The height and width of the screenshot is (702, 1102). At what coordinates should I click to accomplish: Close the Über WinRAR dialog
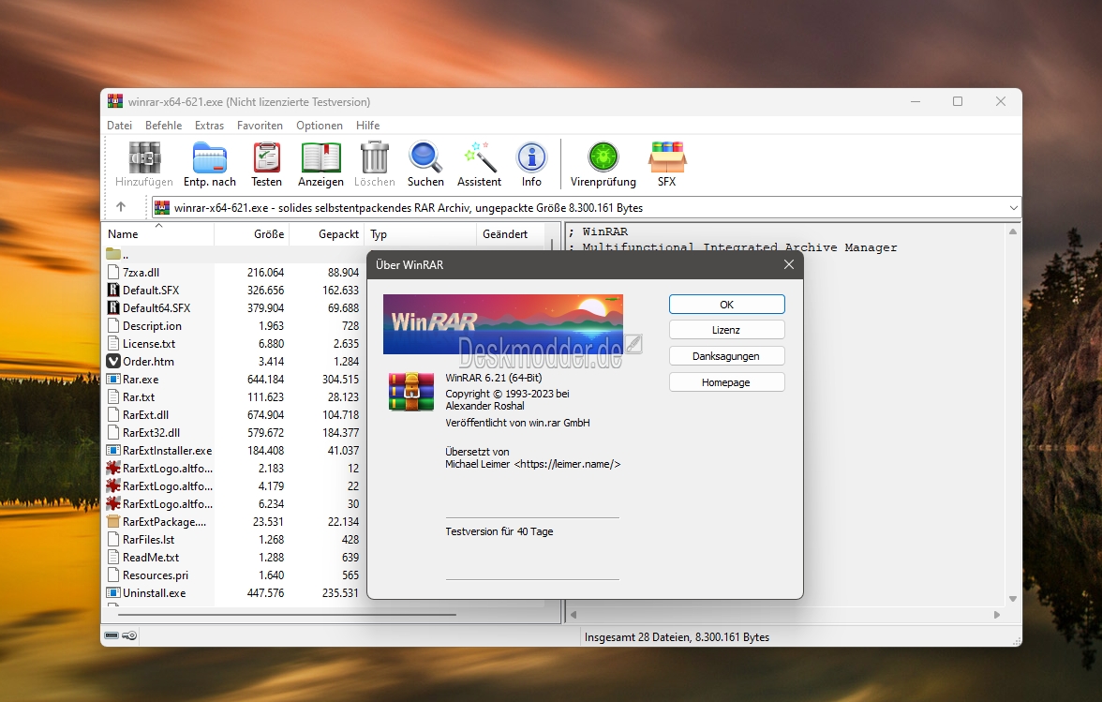(789, 264)
